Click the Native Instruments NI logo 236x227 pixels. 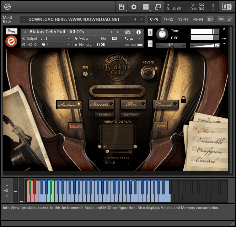(x=227, y=7)
